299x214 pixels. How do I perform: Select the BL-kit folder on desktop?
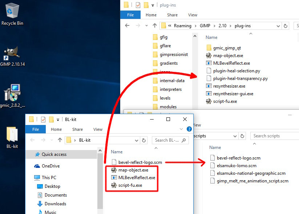(12, 137)
